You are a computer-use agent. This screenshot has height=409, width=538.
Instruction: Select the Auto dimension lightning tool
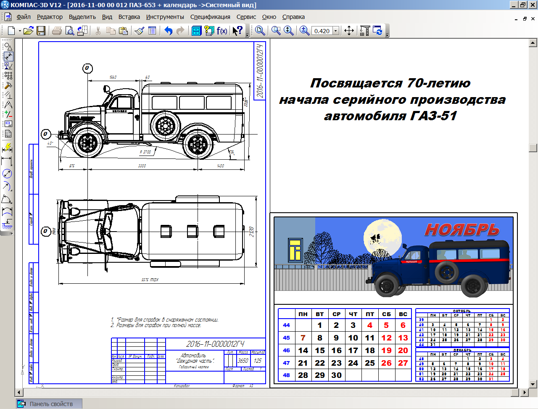(x=7, y=148)
